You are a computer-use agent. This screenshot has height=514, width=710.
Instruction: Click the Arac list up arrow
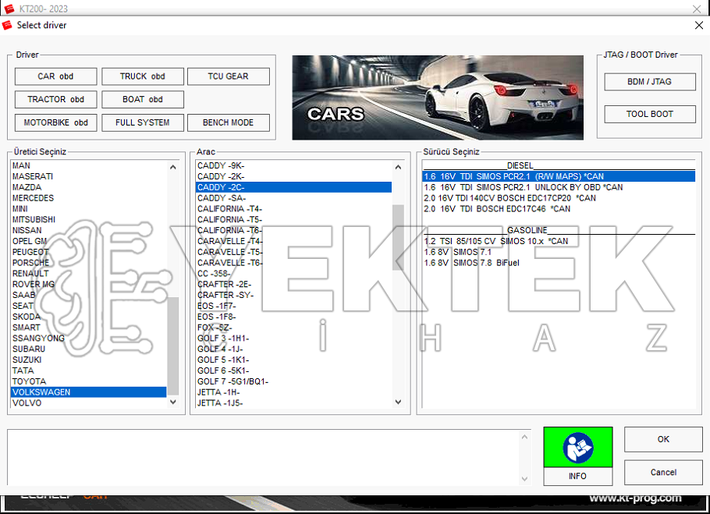pos(398,167)
